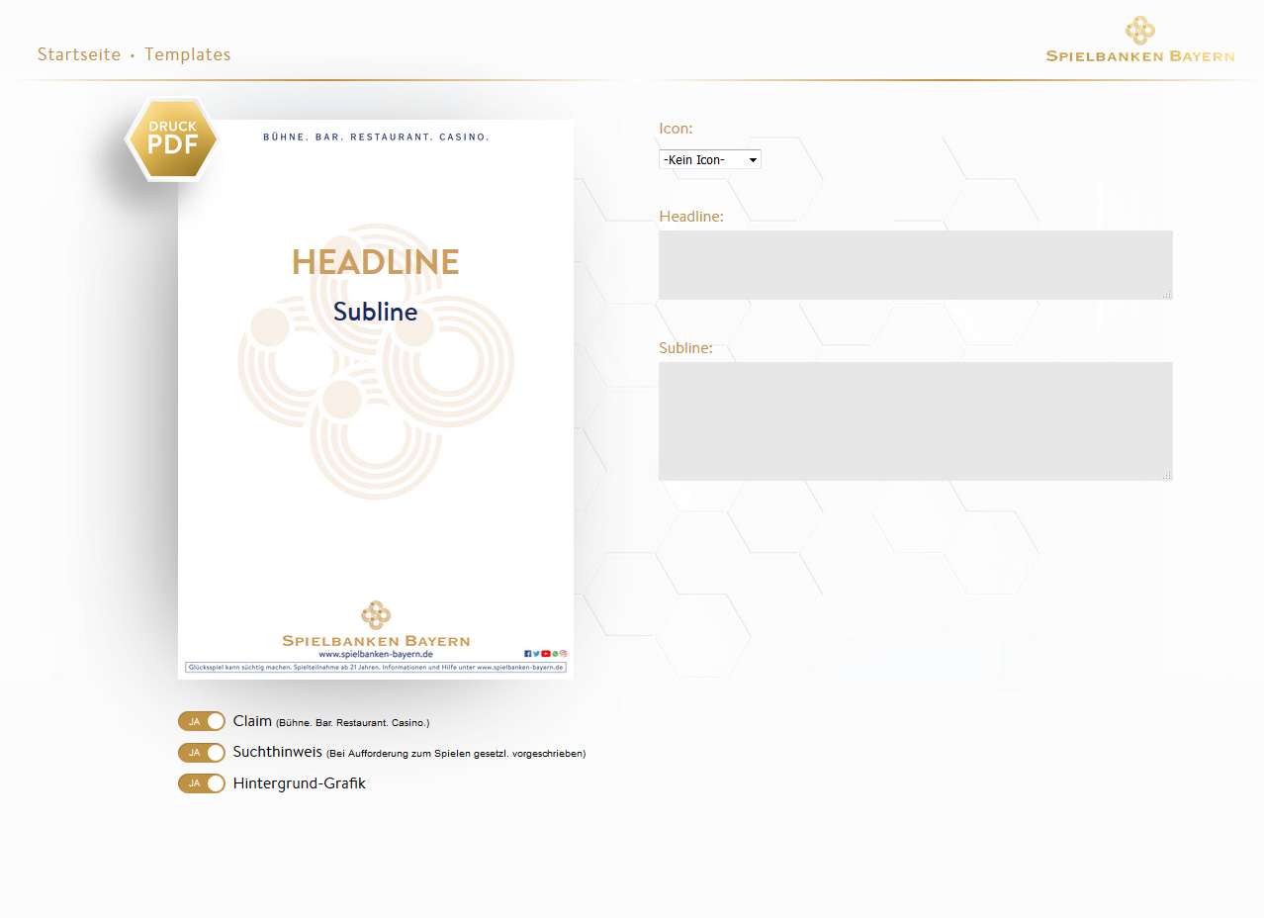Click the Spielbanken Bayern logo in the header
This screenshot has height=918, width=1264.
[x=1139, y=41]
